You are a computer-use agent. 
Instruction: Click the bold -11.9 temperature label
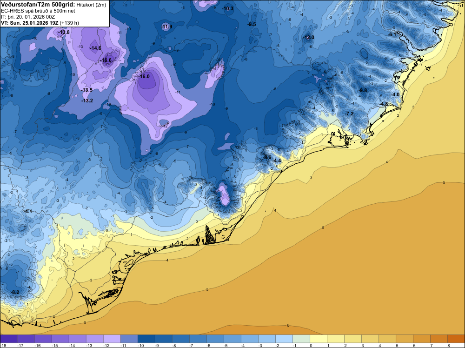(x=166, y=27)
